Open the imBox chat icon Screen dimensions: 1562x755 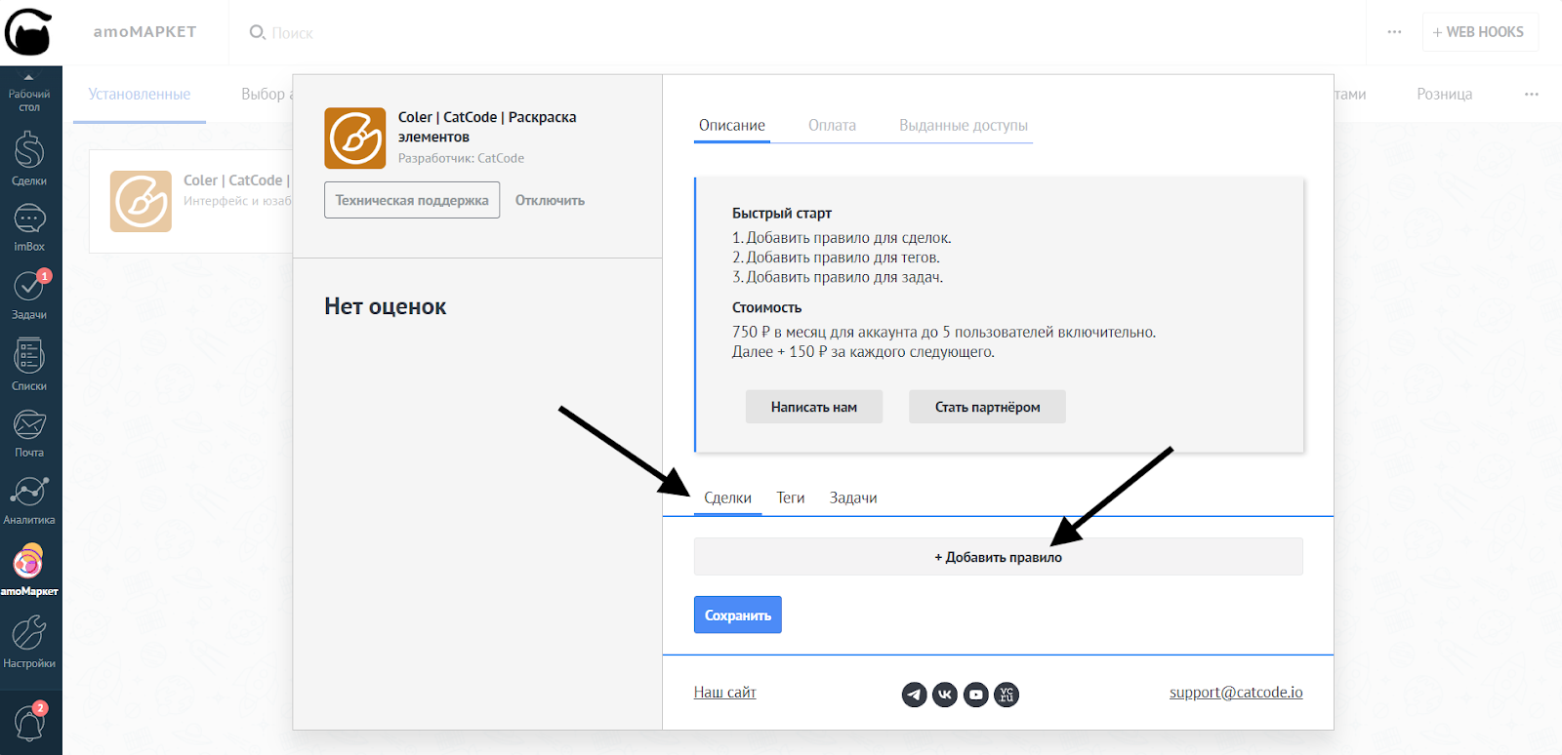point(29,226)
